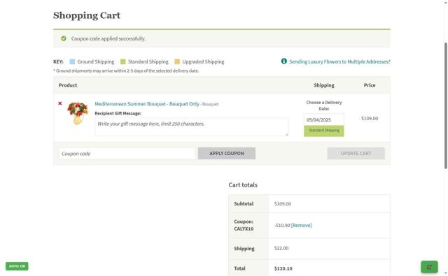The width and height of the screenshot is (448, 276).
Task: Open the green cart widget icon
Action: tap(429, 267)
